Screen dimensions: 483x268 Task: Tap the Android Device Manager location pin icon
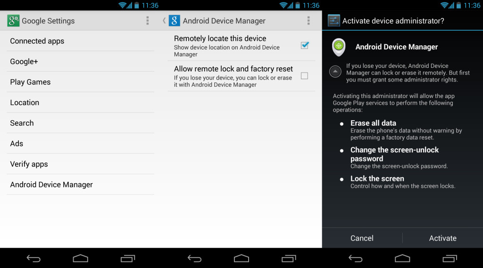tap(339, 47)
